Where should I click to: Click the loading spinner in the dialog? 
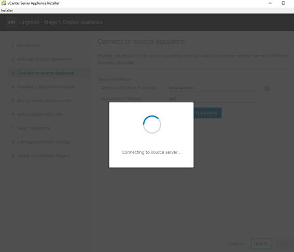tap(152, 124)
